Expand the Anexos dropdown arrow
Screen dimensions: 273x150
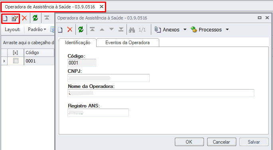tap(185, 29)
